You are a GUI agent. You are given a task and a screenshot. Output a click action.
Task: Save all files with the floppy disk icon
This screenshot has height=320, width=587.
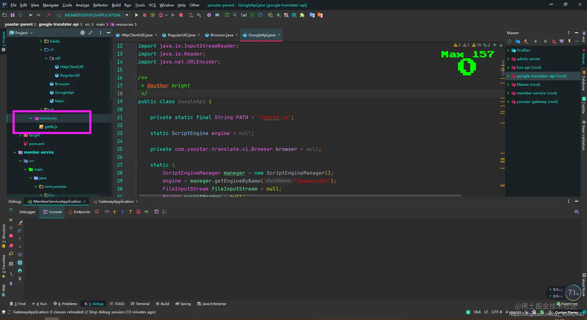[12, 15]
